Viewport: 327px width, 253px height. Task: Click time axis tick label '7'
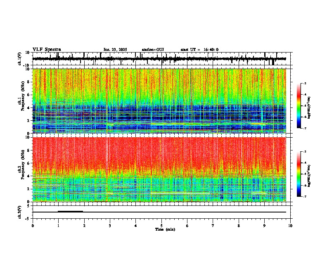point(213,226)
